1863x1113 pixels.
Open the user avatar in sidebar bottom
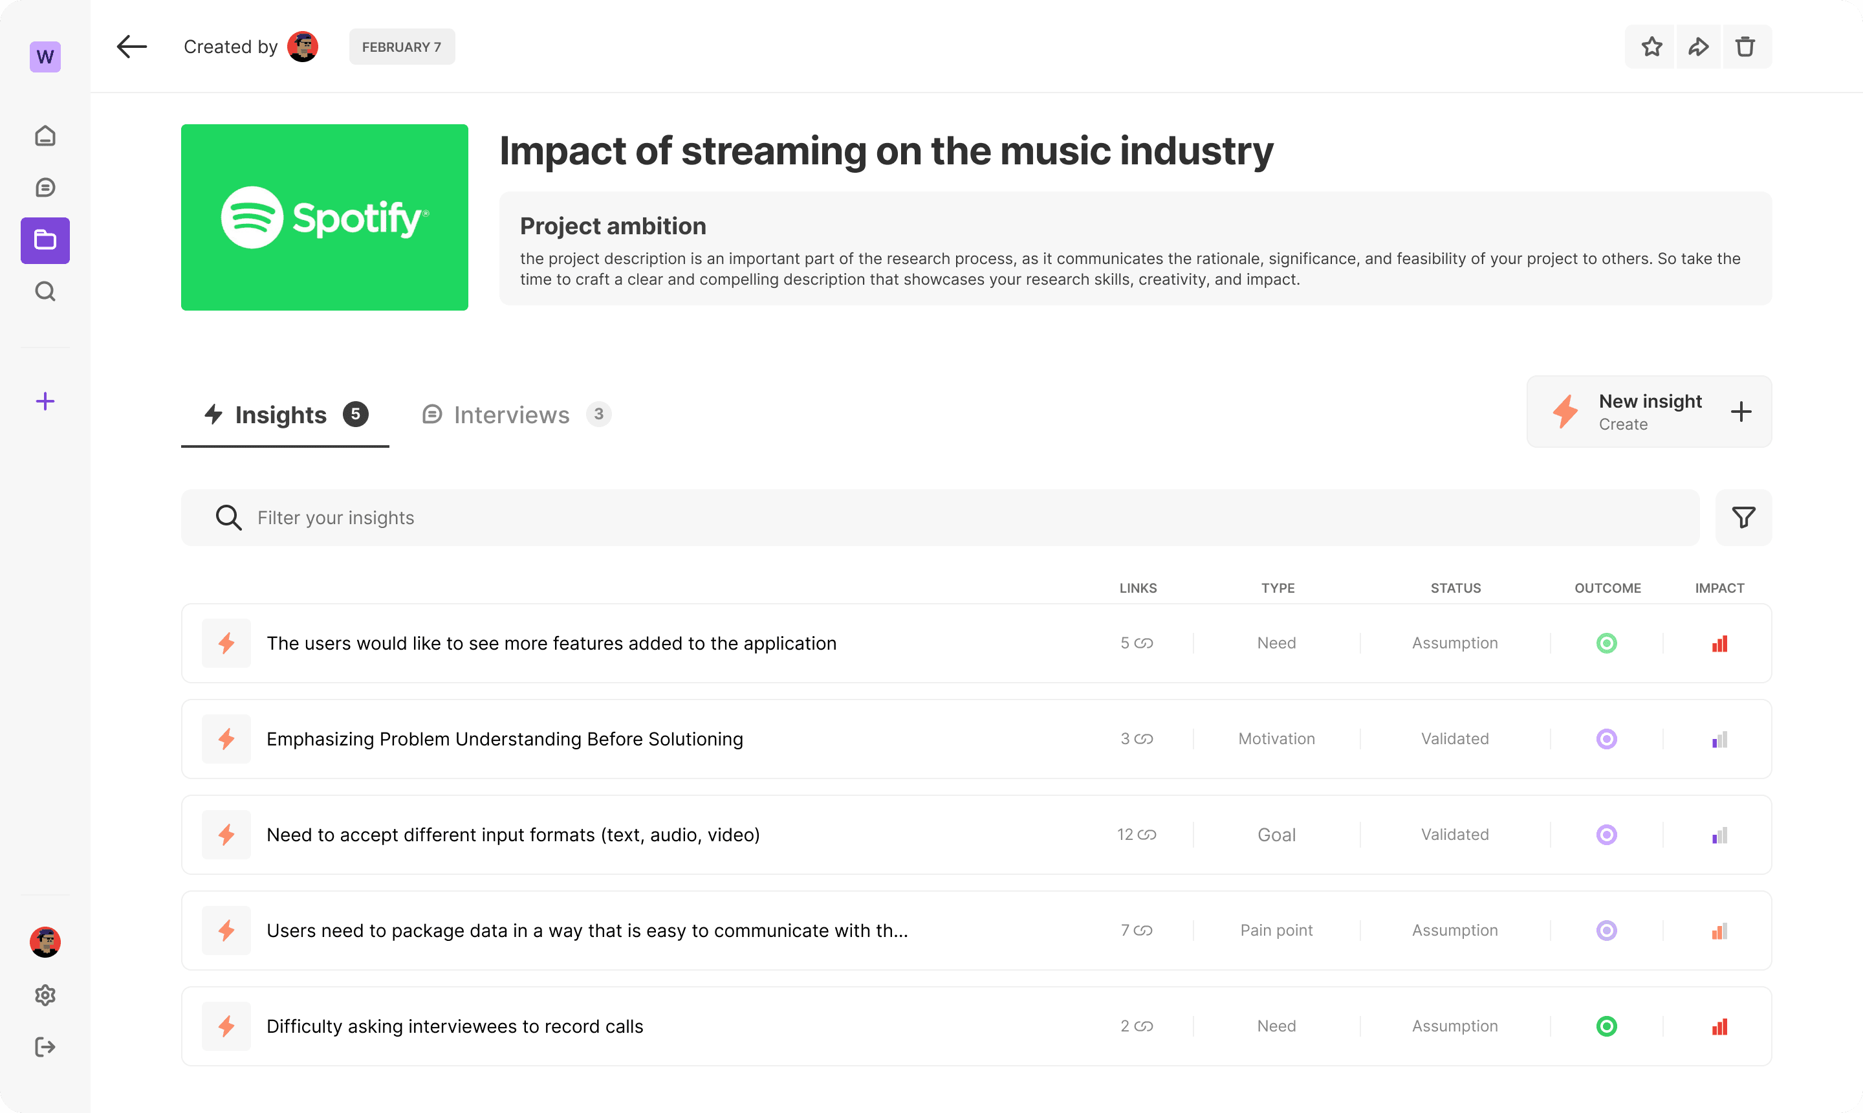coord(45,942)
